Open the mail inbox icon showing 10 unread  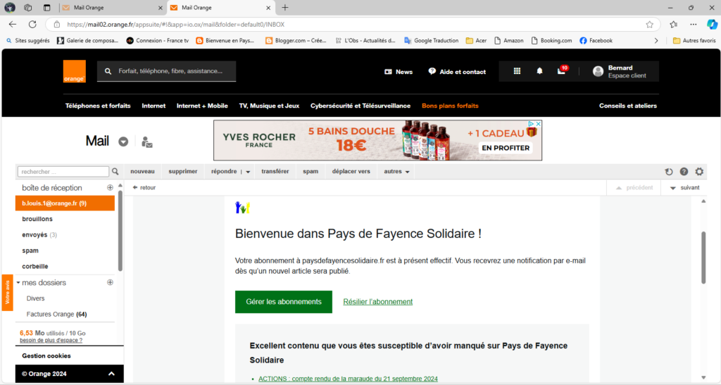[x=561, y=71]
